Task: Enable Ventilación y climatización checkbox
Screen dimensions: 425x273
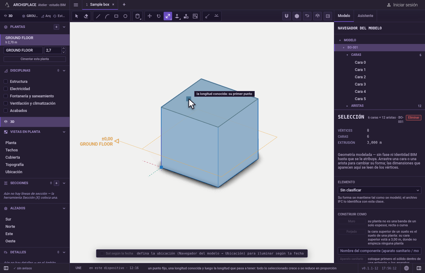Action: coord(5,103)
